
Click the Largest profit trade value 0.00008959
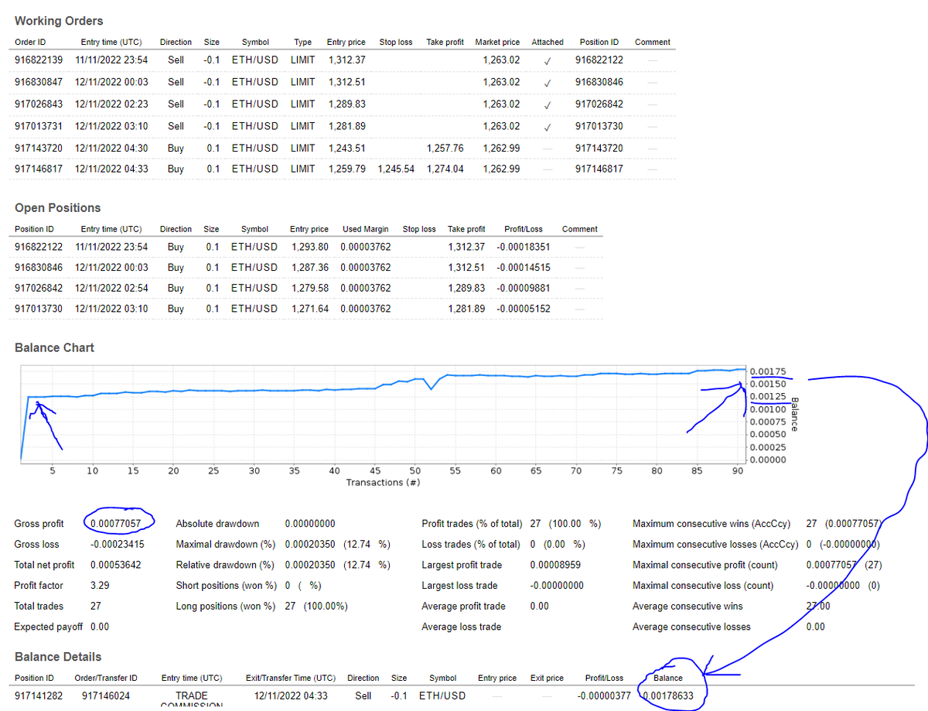tap(557, 565)
